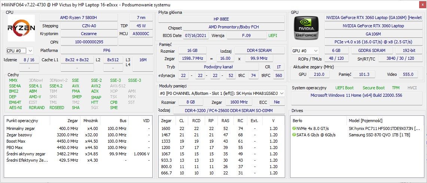This screenshot has height=183, width=427.
Task: Open the CPU #0 selector dropdown
Action: click(x=19, y=50)
